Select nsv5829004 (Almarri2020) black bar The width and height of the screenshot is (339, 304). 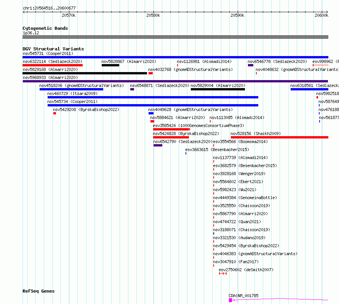coord(218,89)
